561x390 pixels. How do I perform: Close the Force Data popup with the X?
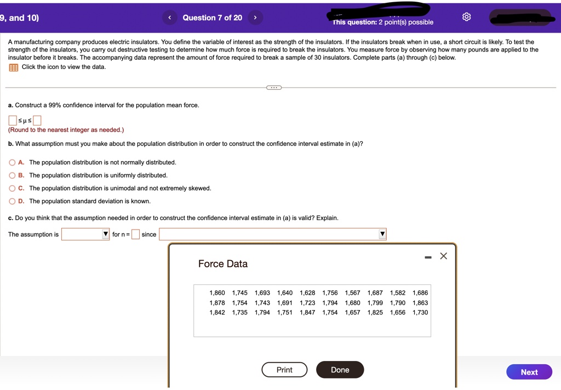point(443,256)
